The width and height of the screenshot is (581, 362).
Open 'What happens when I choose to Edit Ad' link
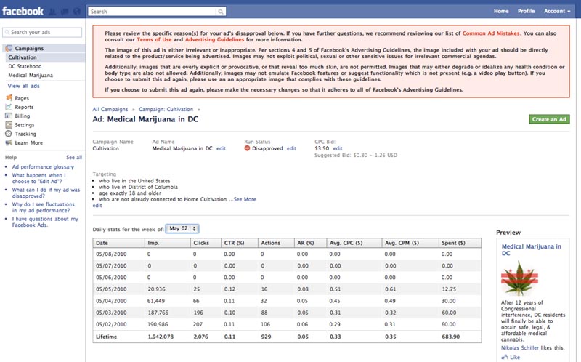(39, 178)
